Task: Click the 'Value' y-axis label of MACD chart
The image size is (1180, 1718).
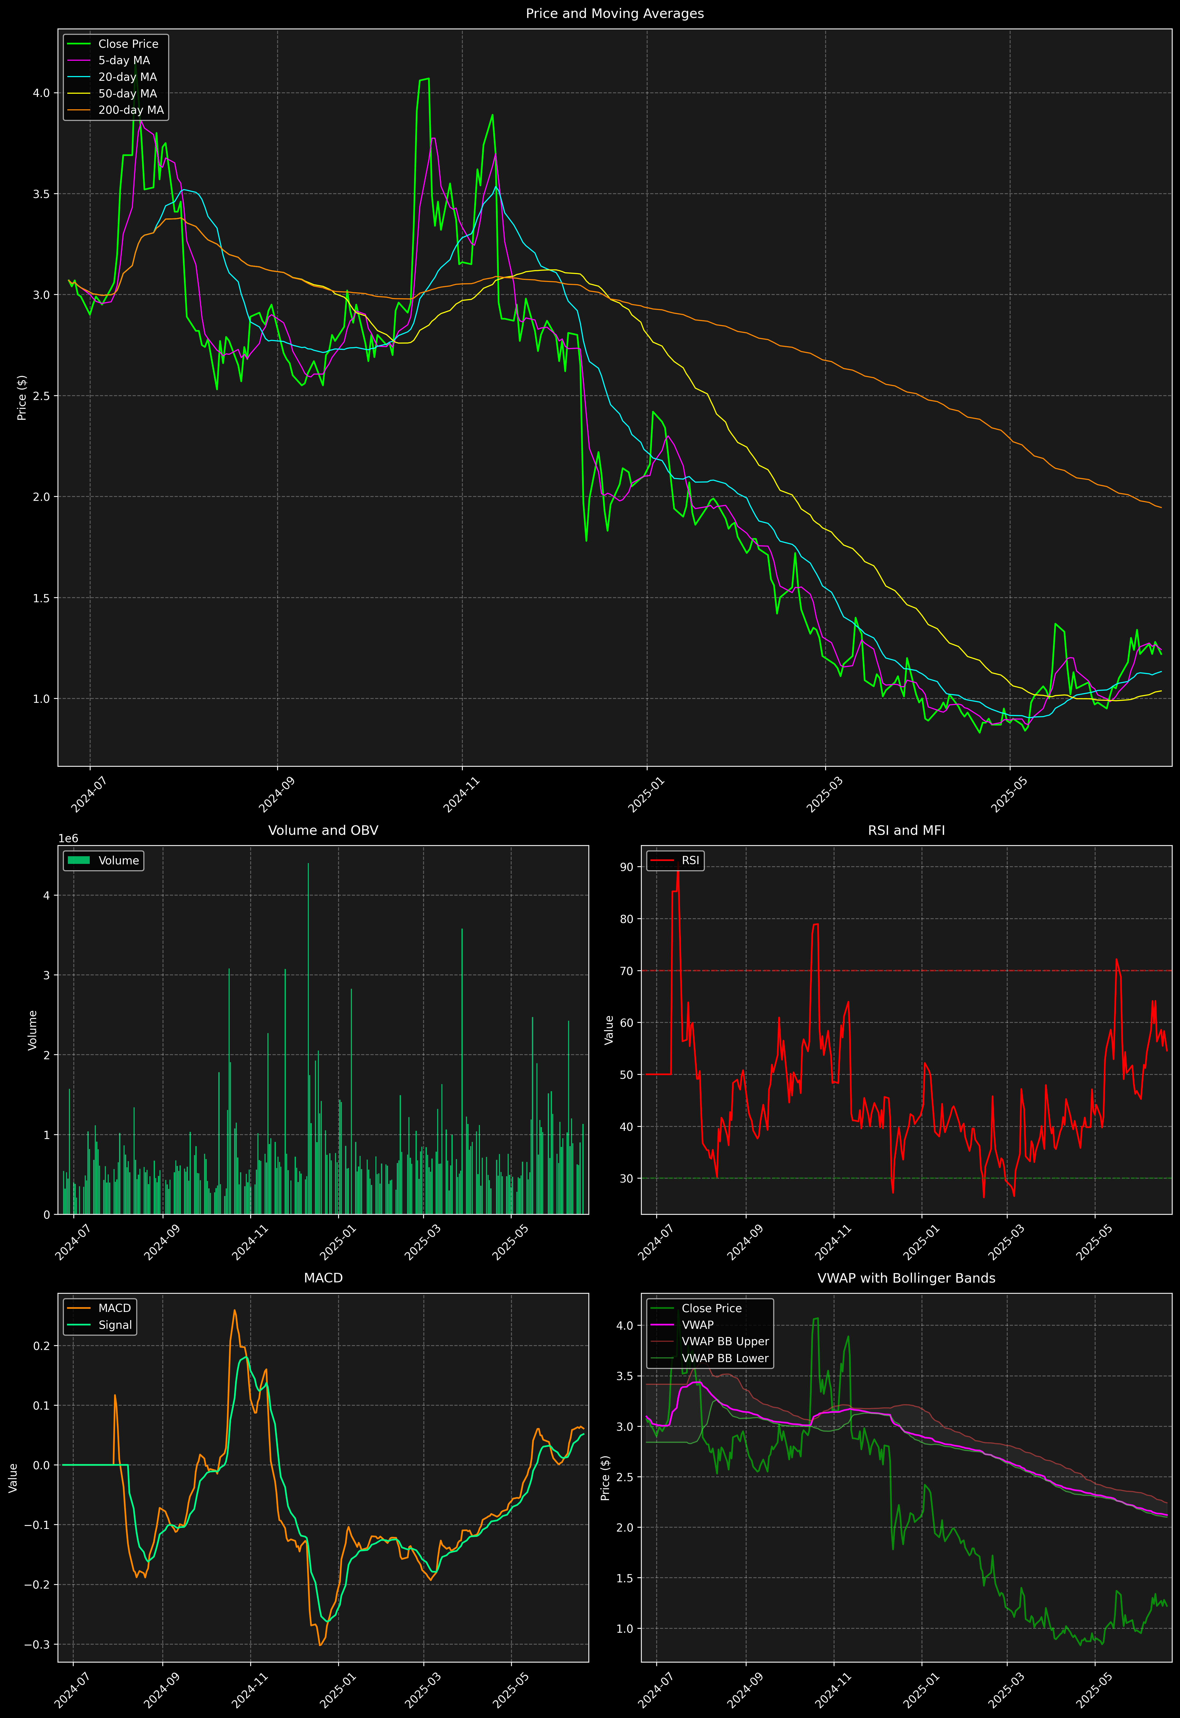Action: tap(13, 1478)
